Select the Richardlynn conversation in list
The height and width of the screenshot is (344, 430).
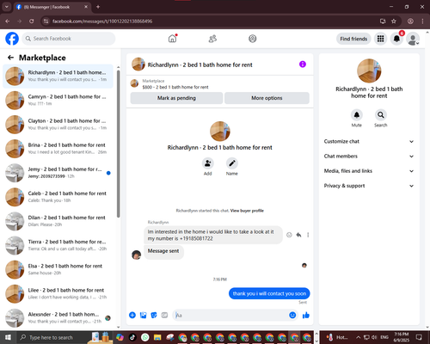pos(58,77)
